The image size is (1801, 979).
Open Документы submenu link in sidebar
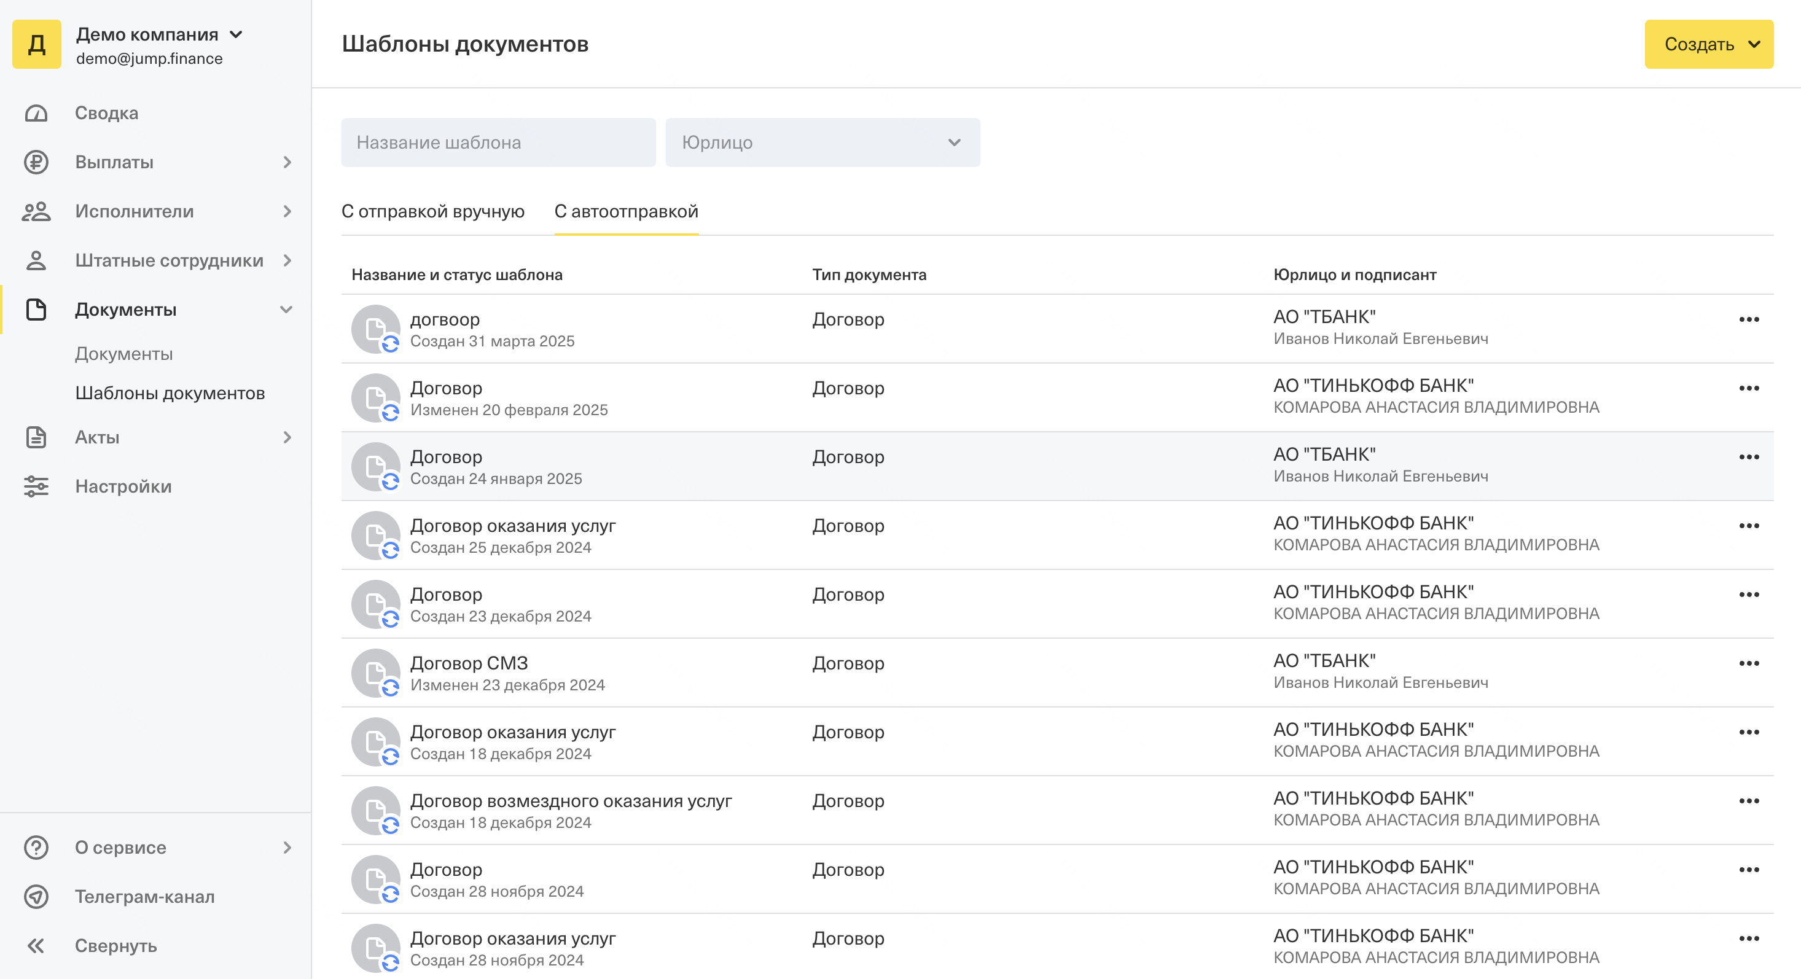point(123,354)
